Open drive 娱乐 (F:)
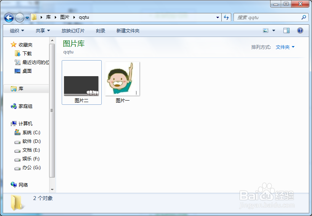 (x=31, y=159)
